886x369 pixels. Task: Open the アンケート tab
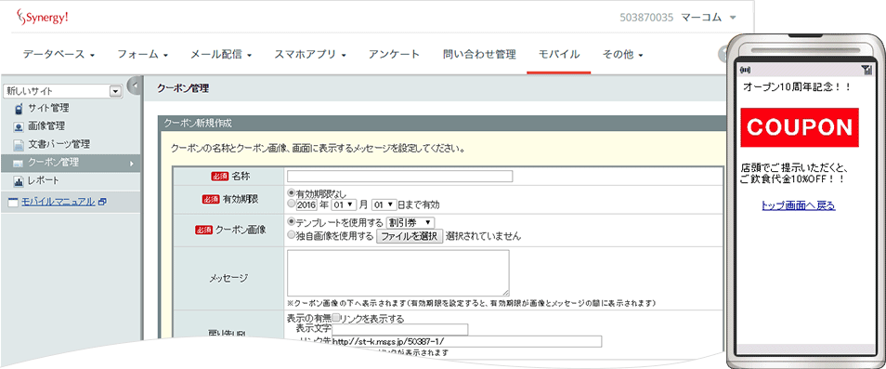[395, 55]
